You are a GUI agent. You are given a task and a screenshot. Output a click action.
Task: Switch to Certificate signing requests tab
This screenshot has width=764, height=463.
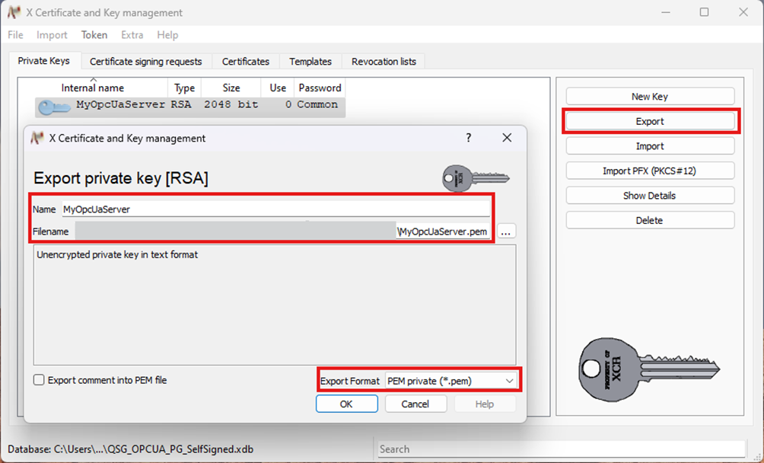[145, 62]
